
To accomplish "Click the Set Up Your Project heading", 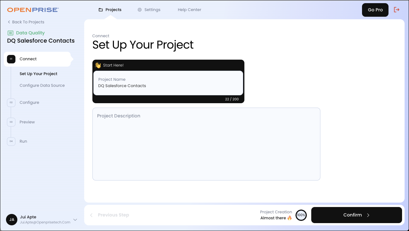I will click(x=143, y=45).
